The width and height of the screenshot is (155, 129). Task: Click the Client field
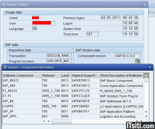tap(35, 18)
